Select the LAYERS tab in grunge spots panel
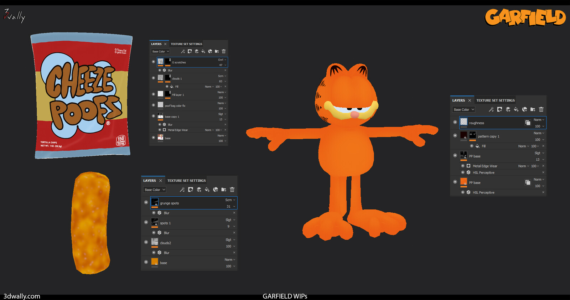Screen dimensions: 570x300 [150, 181]
